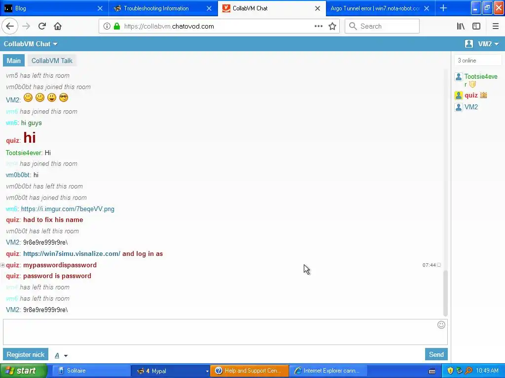Click the first smiley emoji in VM2's message
Viewport: 505px width, 378px height.
coord(28,97)
